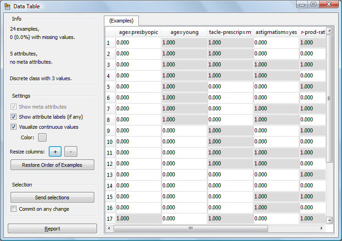The image size is (342, 241).
Task: Click r-prod-rat cell in row 9
Action: (313, 131)
